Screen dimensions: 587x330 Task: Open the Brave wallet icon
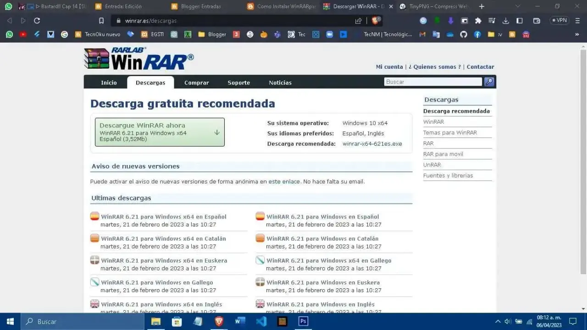[x=537, y=21]
